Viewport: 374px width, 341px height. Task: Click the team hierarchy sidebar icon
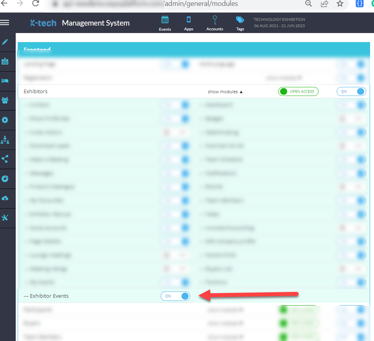click(5, 140)
